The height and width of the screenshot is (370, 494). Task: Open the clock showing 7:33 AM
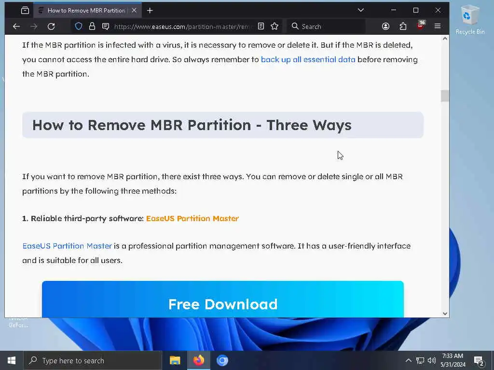[x=453, y=360]
